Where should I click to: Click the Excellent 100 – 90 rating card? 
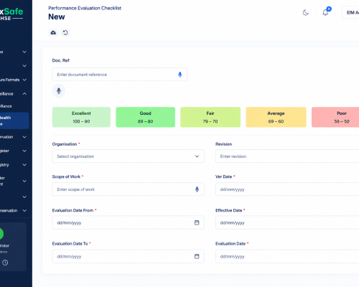pyautogui.click(x=81, y=117)
